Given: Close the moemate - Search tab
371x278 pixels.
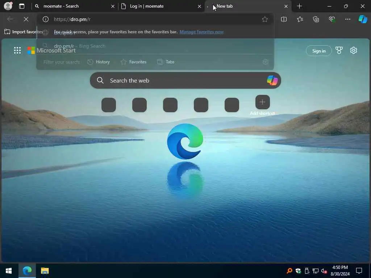Looking at the screenshot, I should click(113, 7).
